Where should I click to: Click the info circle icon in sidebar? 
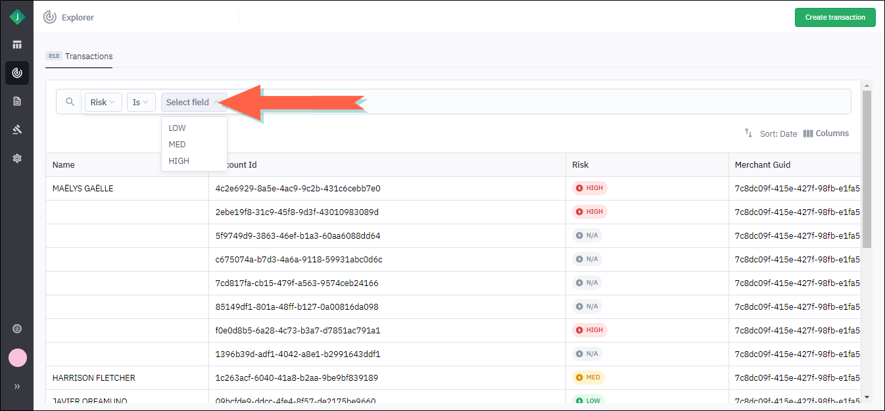click(17, 329)
